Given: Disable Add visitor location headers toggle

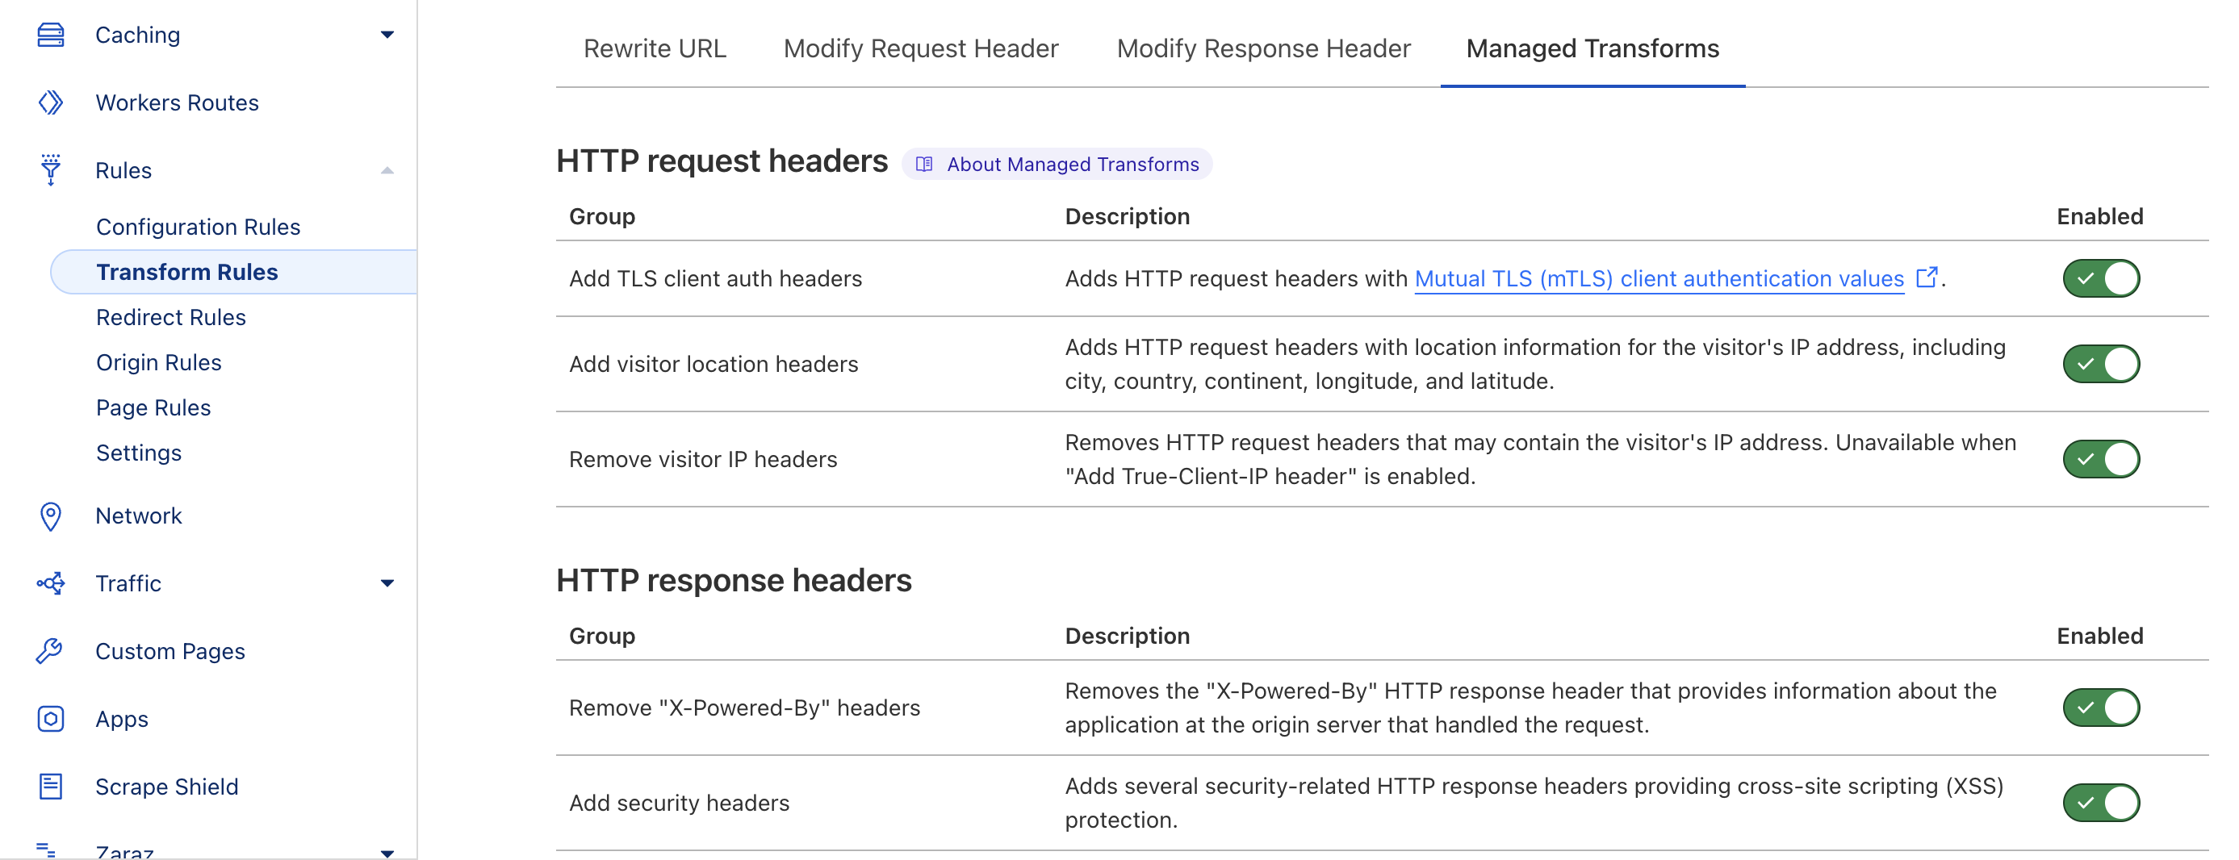Looking at the screenshot, I should coord(2101,364).
